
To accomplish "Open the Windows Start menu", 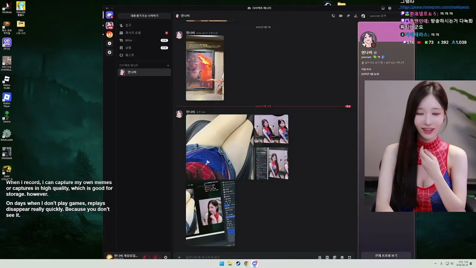I will tap(222, 264).
